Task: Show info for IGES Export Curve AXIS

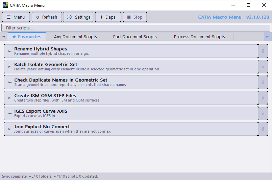Action: click(x=263, y=113)
